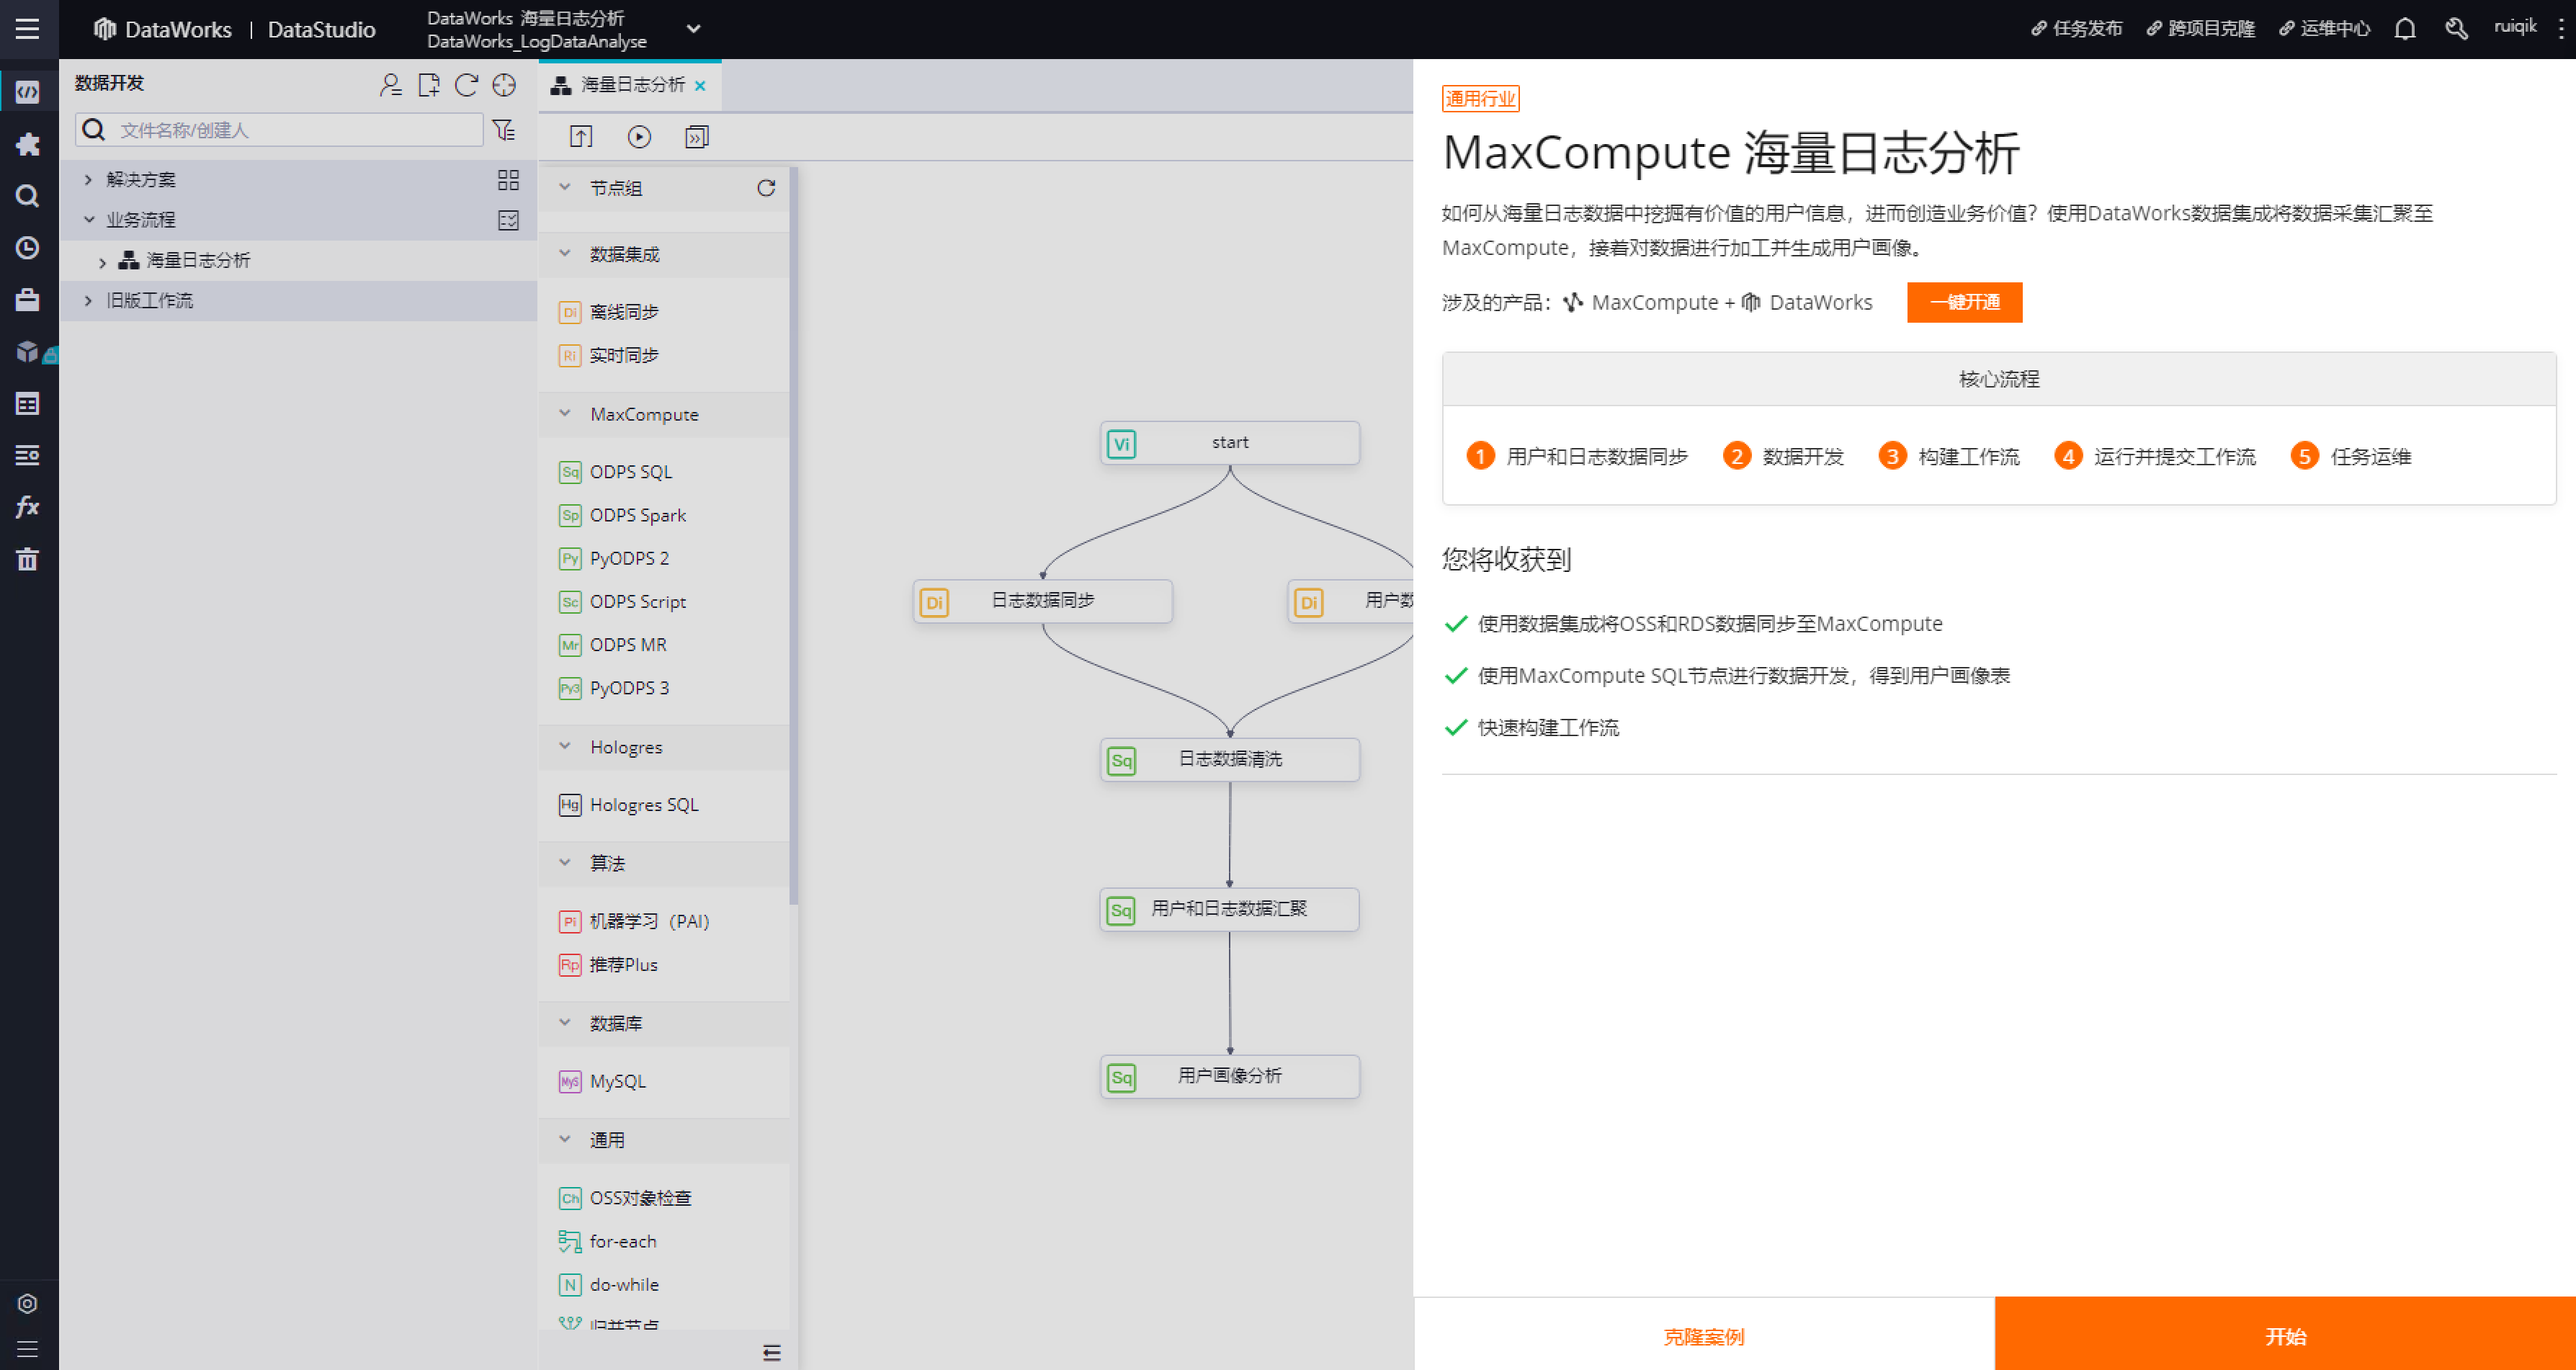Click the file name search input field
The width and height of the screenshot is (2576, 1370).
pyautogui.click(x=295, y=130)
